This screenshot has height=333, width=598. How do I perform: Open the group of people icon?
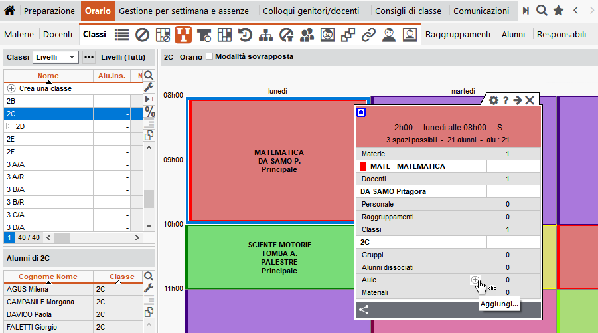(307, 35)
